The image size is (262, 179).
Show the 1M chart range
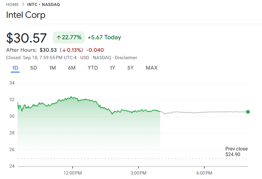tap(53, 68)
